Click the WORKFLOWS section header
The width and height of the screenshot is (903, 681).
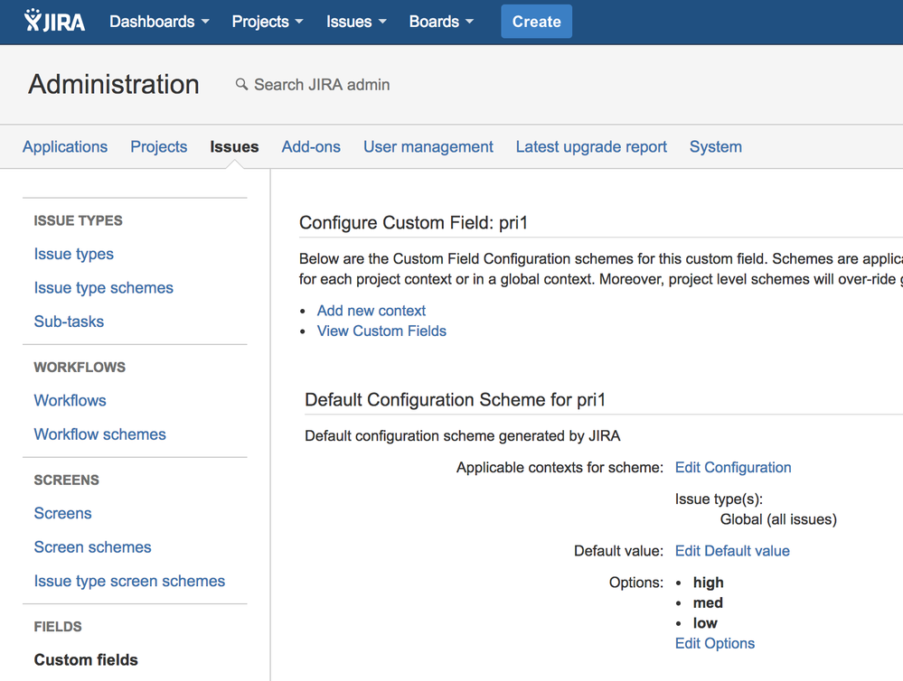click(x=80, y=368)
